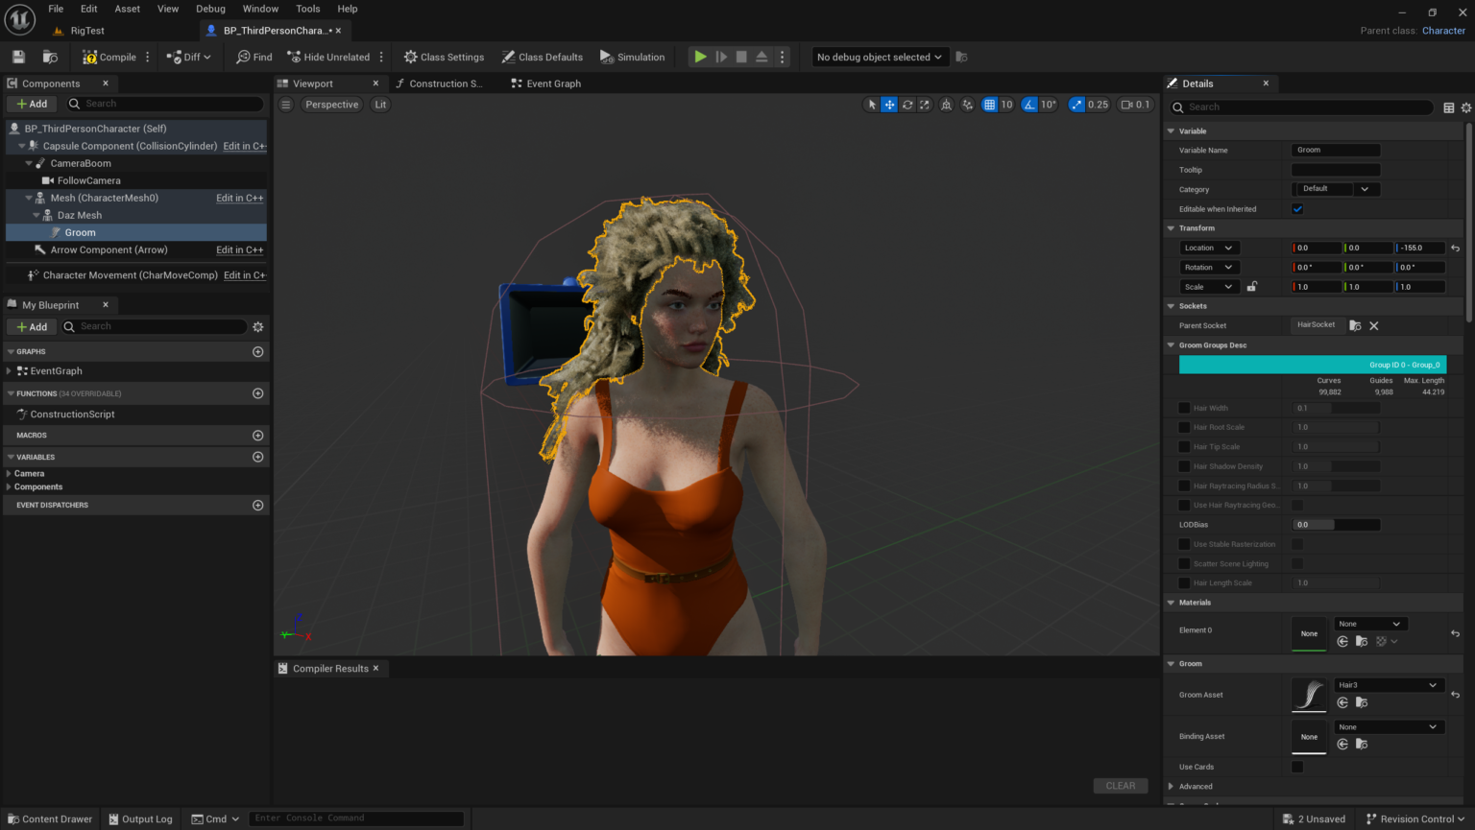Enable the Use Cards checkbox
The width and height of the screenshot is (1475, 830).
[1297, 767]
